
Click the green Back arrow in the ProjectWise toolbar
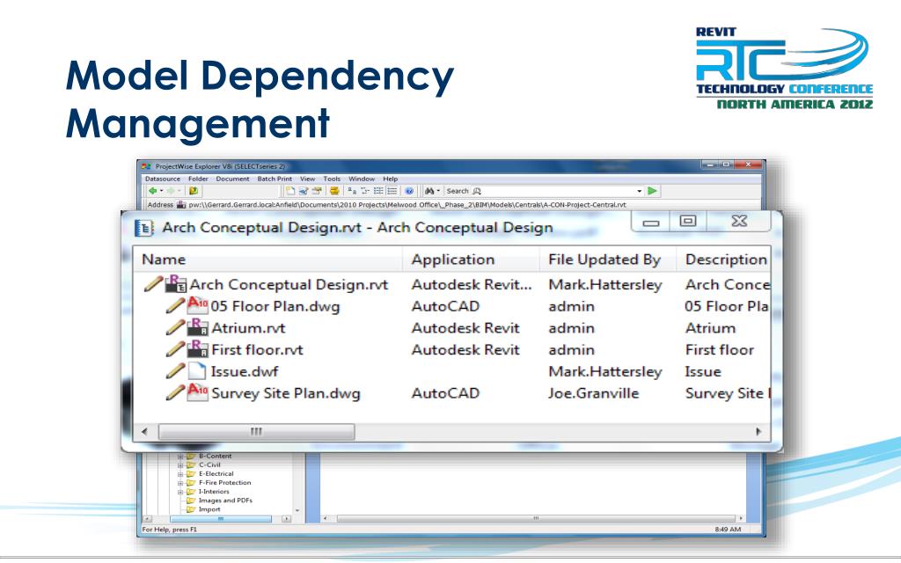pos(153,191)
